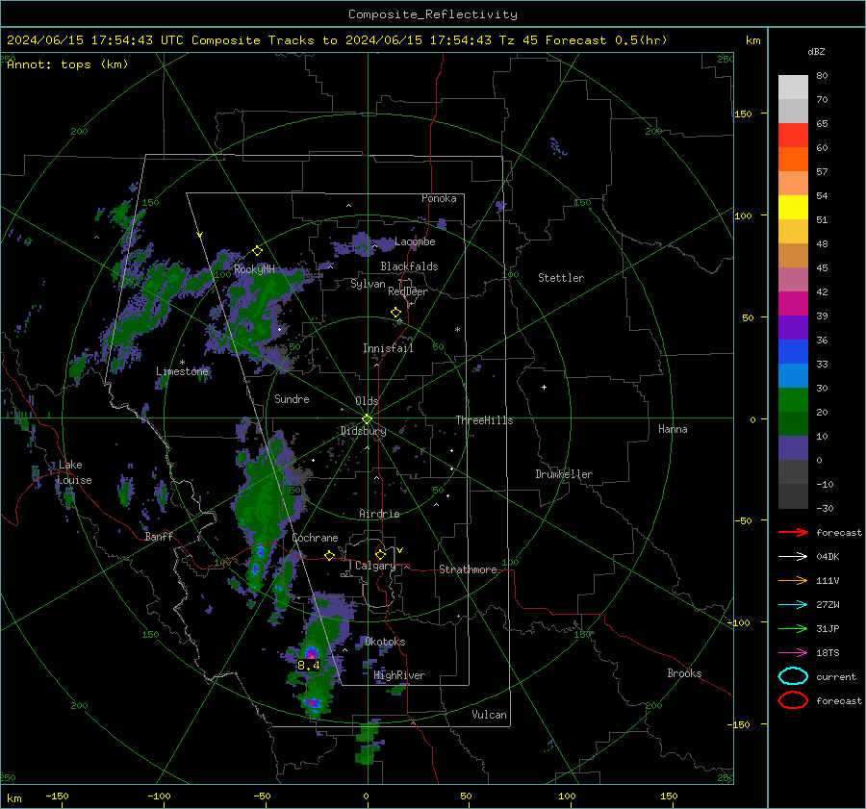The height and width of the screenshot is (809, 866).
Task: Click the RedDeer city label
Action: pos(408,291)
